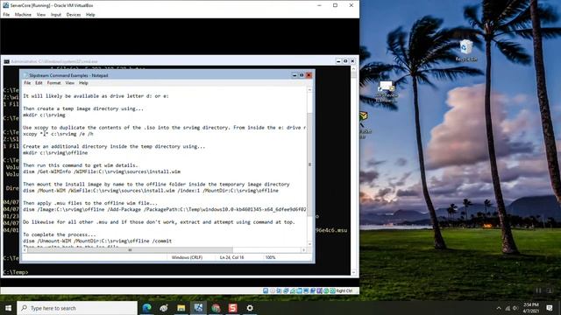The width and height of the screenshot is (561, 315).
Task: Click the 'xcopy *.* c:\srvimg /e /h' line
Action: point(58,134)
